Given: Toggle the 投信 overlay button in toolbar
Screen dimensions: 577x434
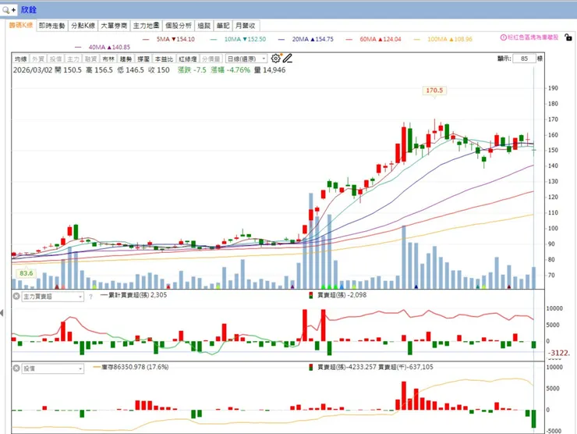Looking at the screenshot, I should [55, 59].
